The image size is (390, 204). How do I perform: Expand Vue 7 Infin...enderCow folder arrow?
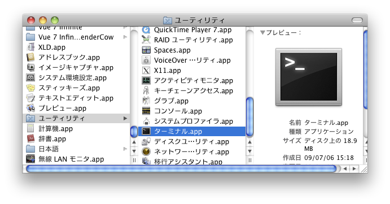point(125,37)
